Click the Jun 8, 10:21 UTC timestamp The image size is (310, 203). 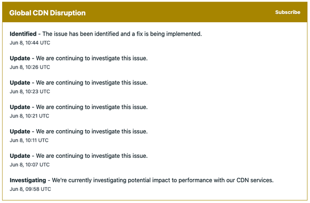coord(29,116)
